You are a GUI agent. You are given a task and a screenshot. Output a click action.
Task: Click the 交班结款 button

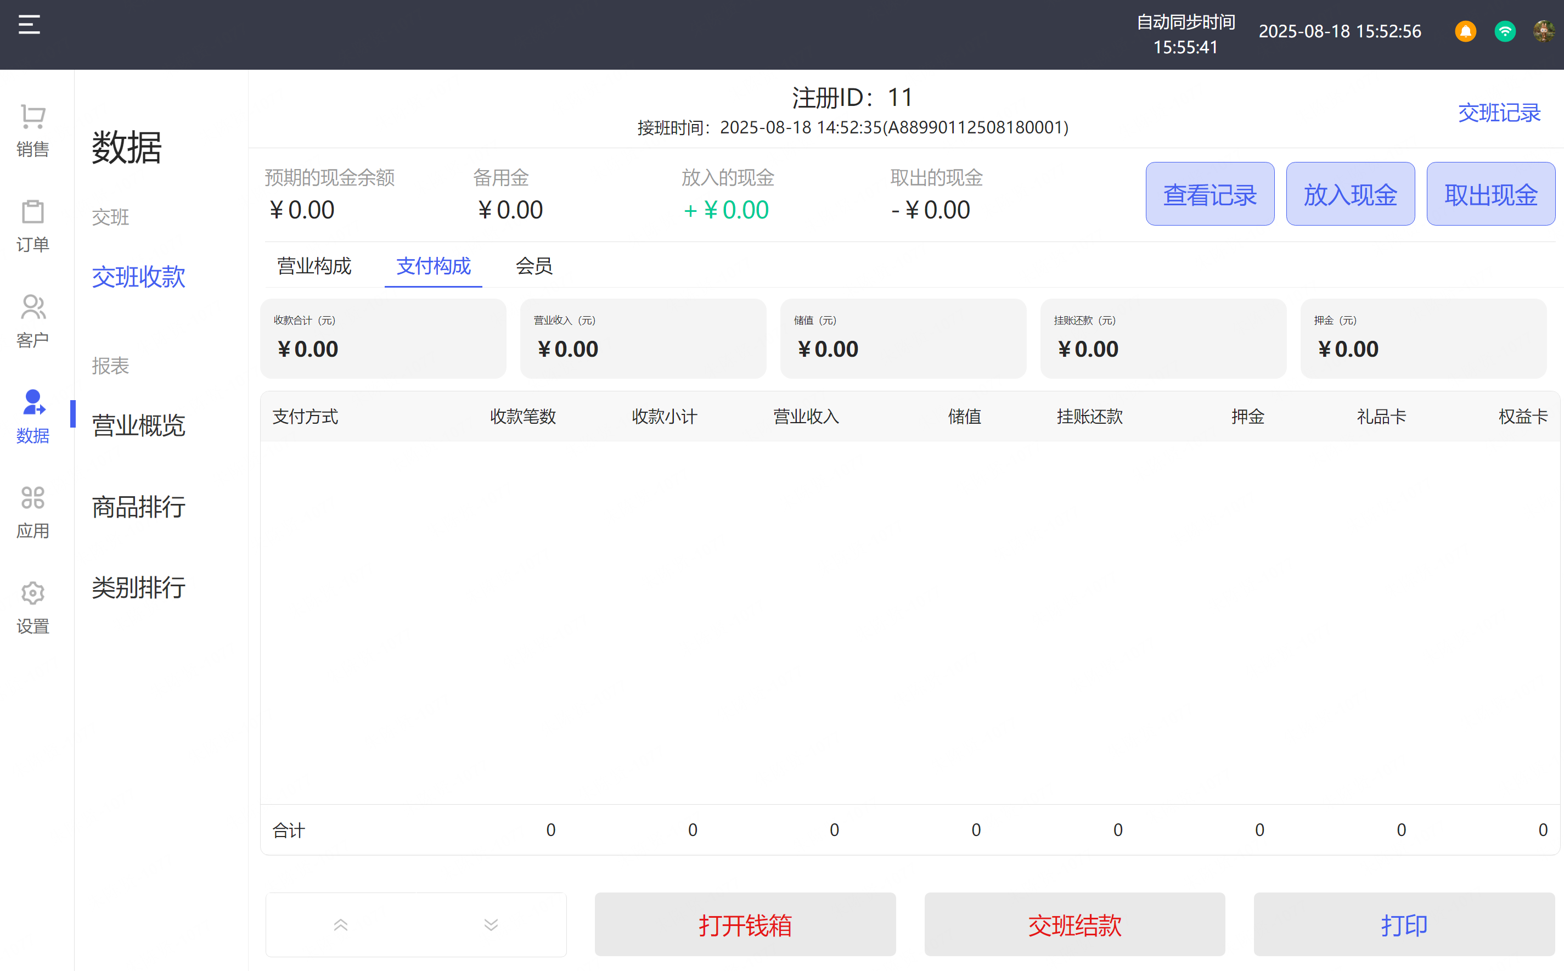pos(1074,925)
